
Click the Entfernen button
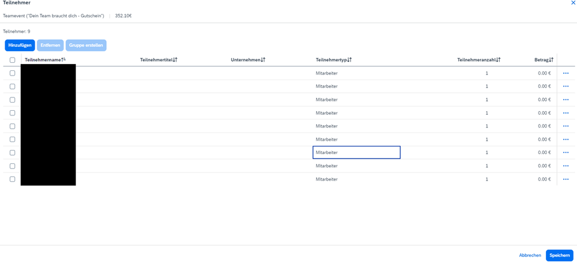(x=50, y=45)
